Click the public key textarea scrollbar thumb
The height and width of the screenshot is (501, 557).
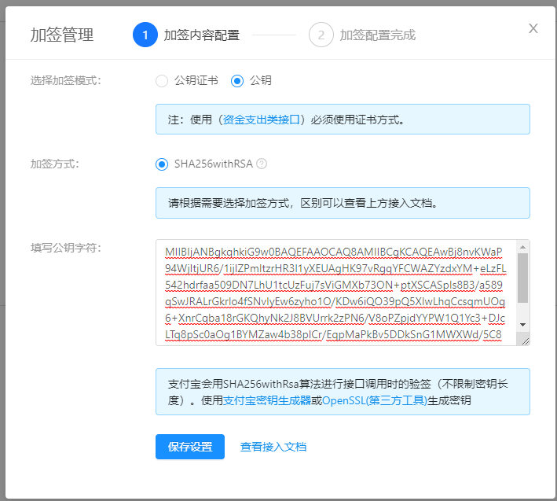tap(523, 277)
